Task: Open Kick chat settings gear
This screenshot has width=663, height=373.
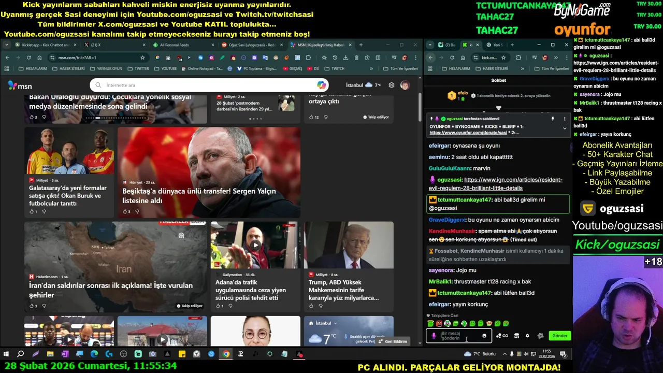Action: (x=527, y=336)
